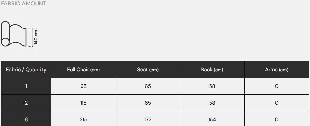Click quantity 1 row header

click(x=26, y=86)
